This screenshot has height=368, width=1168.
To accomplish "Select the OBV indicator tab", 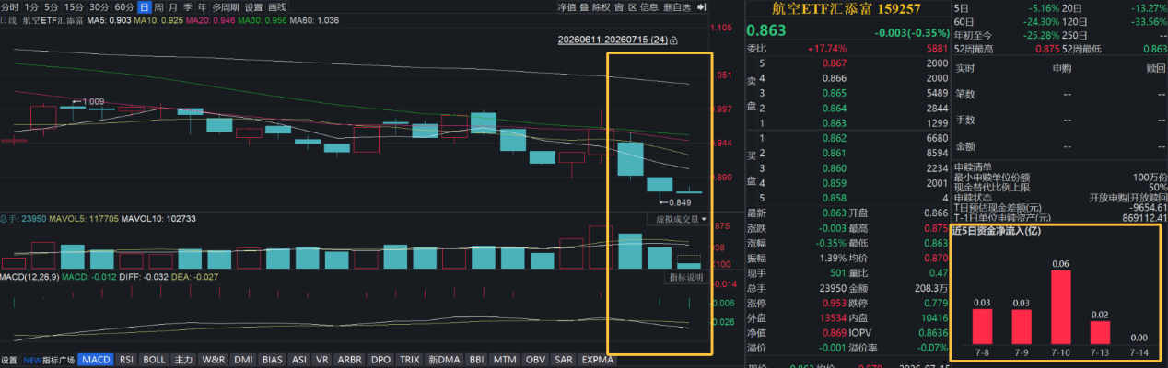I will pyautogui.click(x=535, y=360).
